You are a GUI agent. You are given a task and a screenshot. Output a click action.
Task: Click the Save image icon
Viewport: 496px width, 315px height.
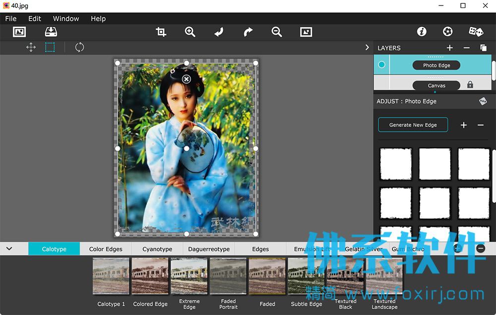[51, 32]
